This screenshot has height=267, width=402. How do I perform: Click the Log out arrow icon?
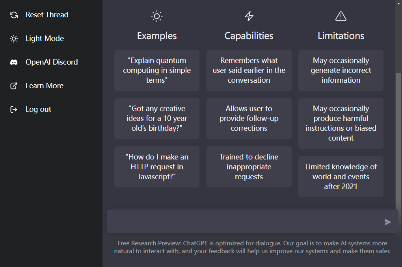click(x=14, y=109)
